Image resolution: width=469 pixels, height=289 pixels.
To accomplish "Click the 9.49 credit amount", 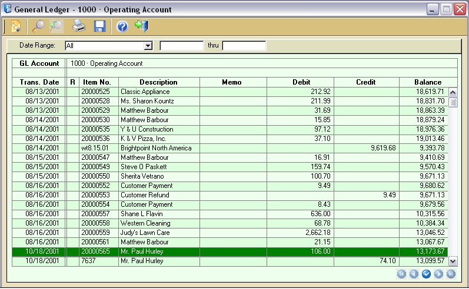I will tap(390, 195).
